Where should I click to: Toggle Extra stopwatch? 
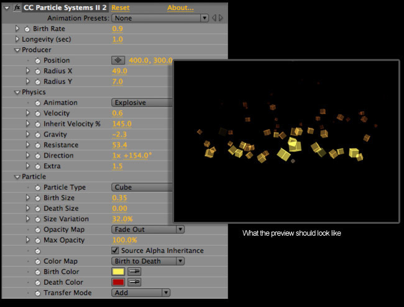[x=37, y=166]
